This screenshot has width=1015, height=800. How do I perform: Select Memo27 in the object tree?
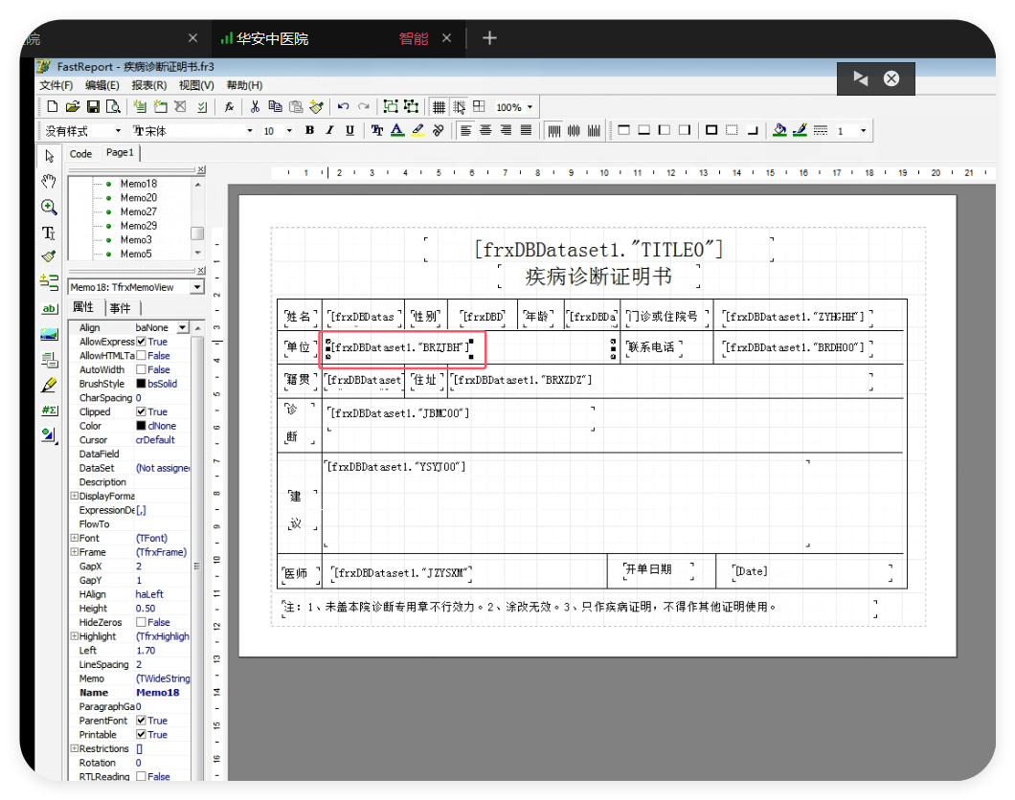139,211
